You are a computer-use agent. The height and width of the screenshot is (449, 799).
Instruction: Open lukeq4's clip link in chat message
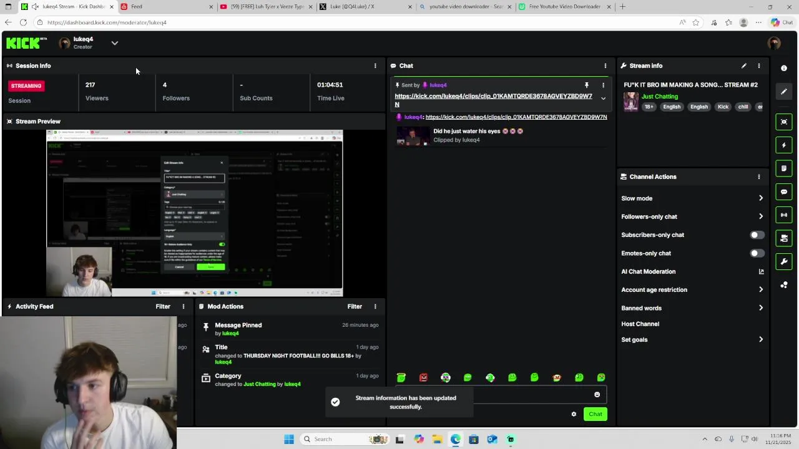coord(516,117)
